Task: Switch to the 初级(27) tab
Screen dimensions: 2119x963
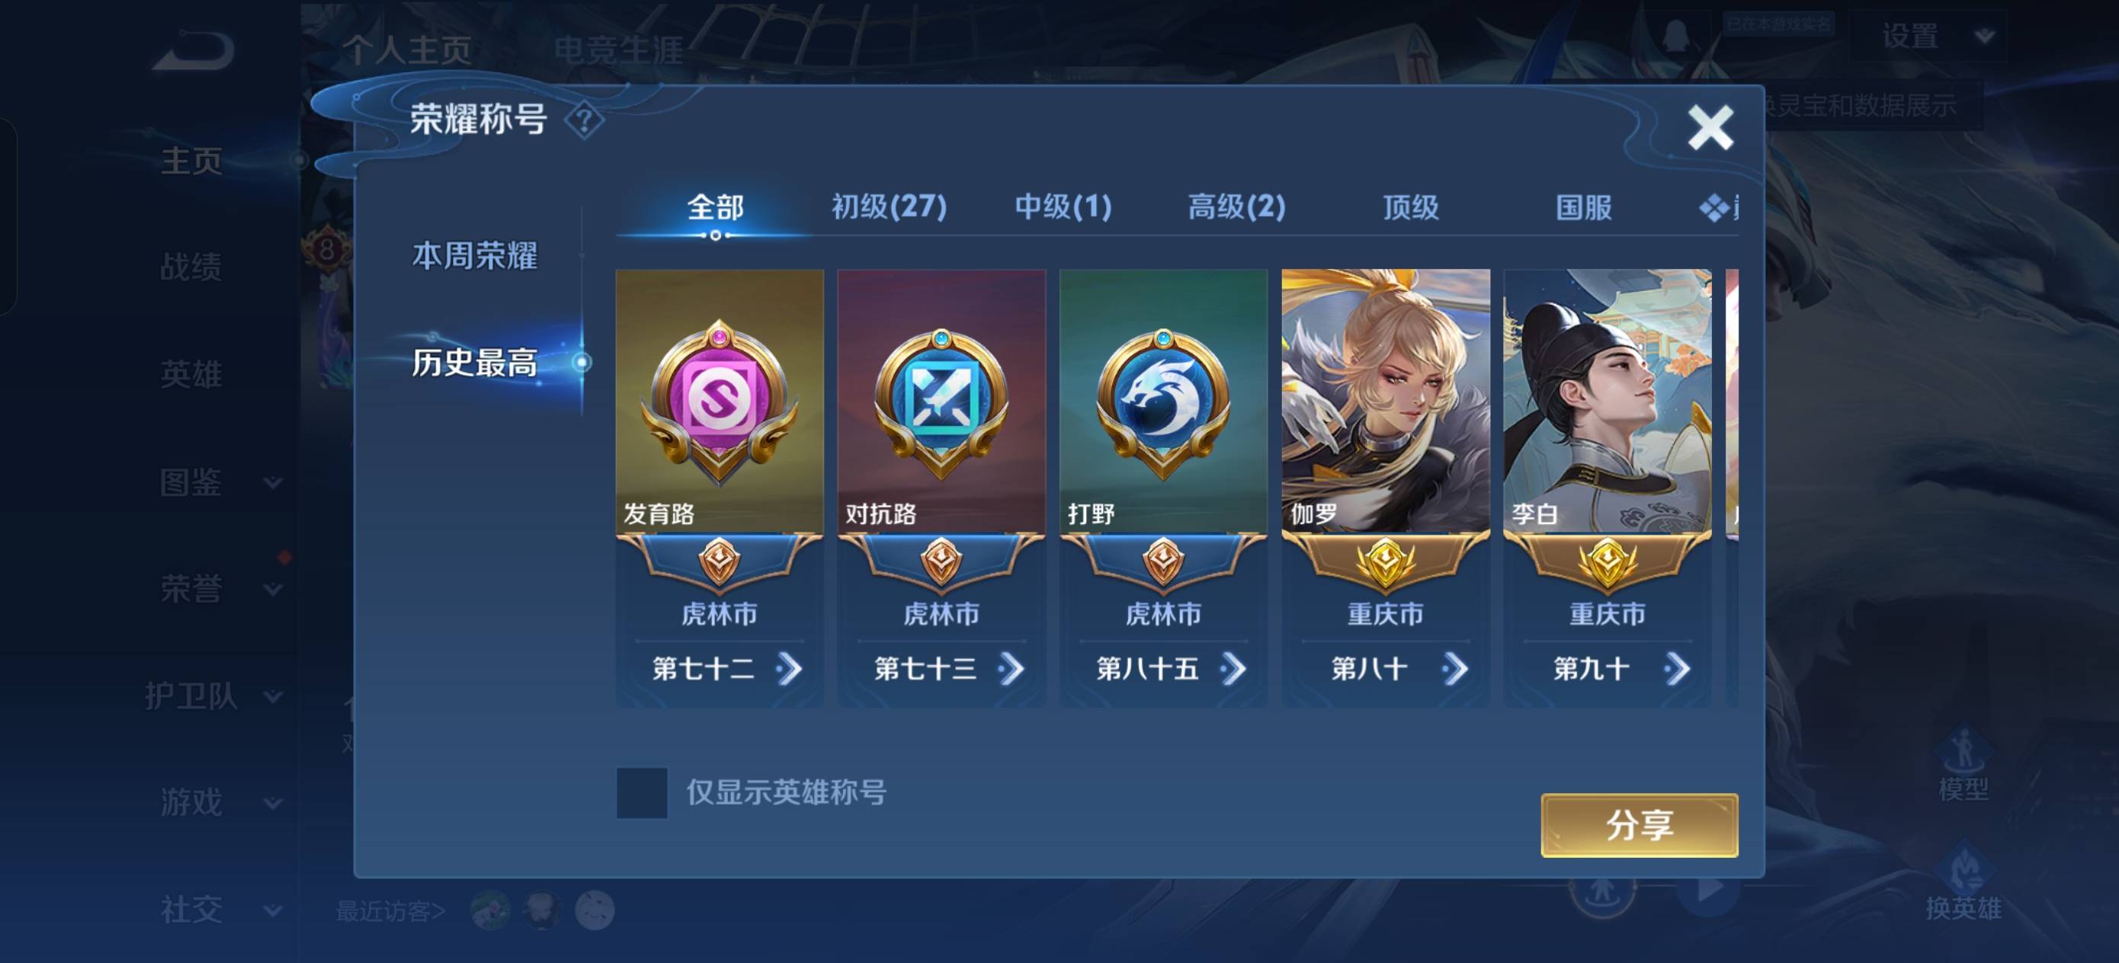Action: pos(890,207)
